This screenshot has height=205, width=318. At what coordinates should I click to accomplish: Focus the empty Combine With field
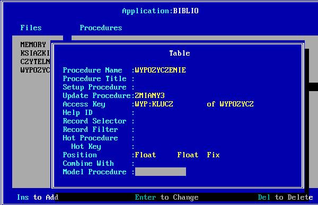point(161,164)
